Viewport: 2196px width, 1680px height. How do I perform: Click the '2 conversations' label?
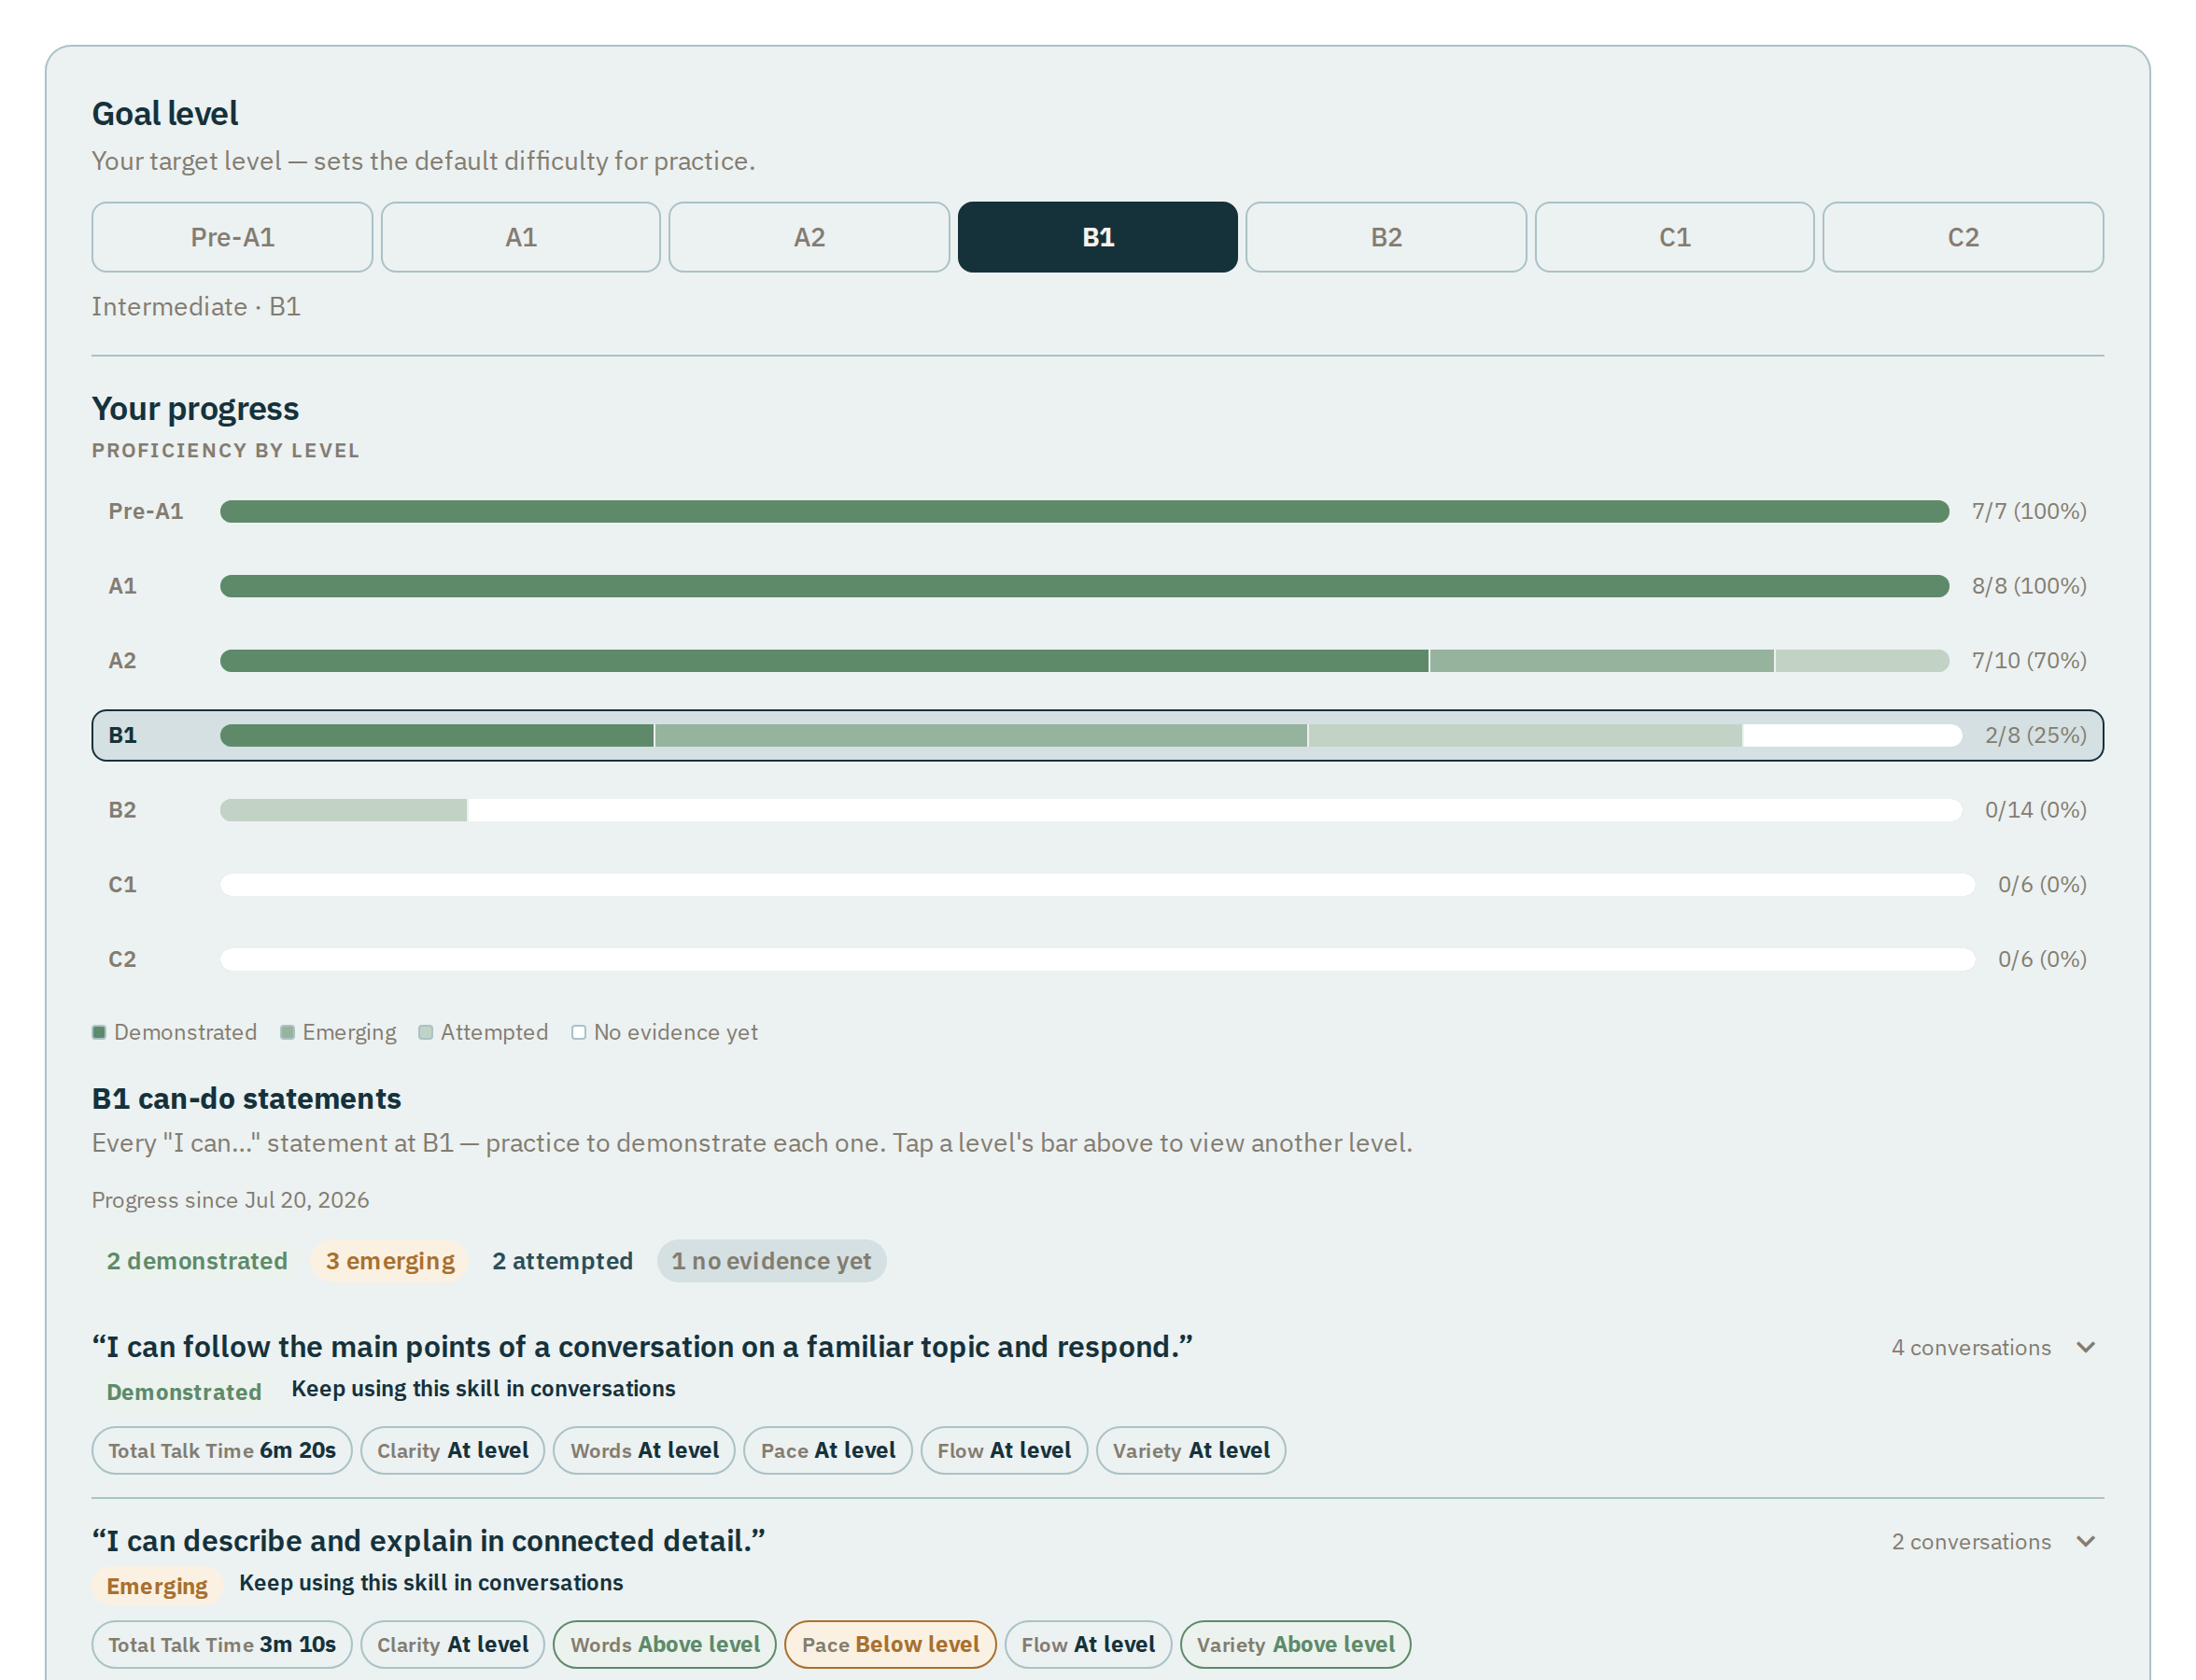1970,1541
